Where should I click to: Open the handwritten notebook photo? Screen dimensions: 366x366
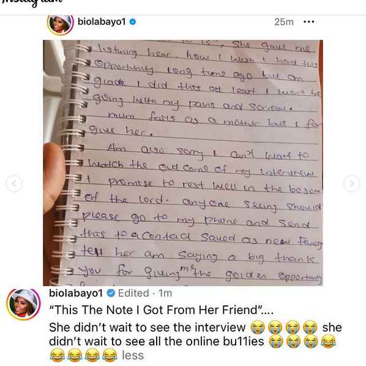point(183,163)
